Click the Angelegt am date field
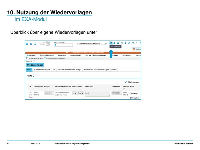Screen dimensions: 200x150 click(116, 93)
